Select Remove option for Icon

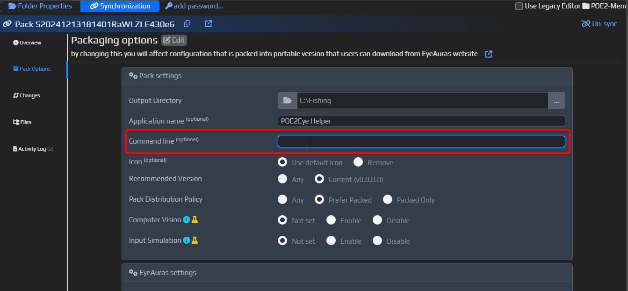pyautogui.click(x=358, y=162)
